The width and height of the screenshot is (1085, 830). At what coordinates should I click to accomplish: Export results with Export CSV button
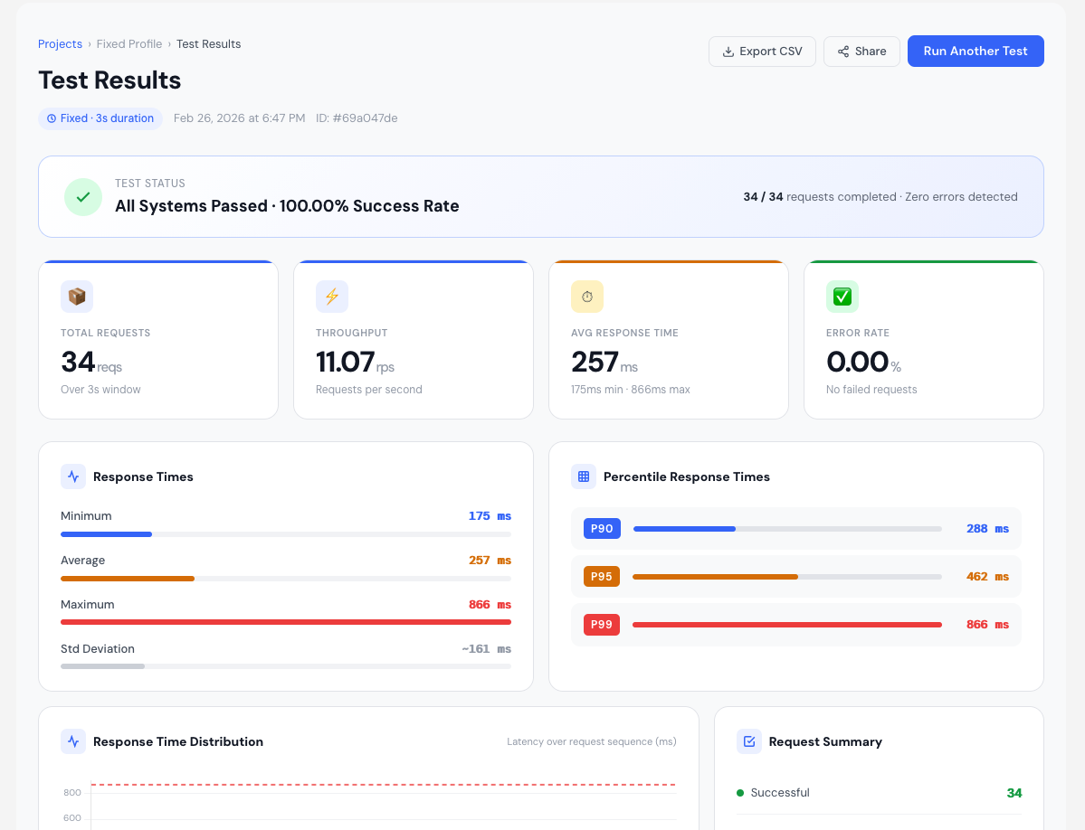click(762, 52)
